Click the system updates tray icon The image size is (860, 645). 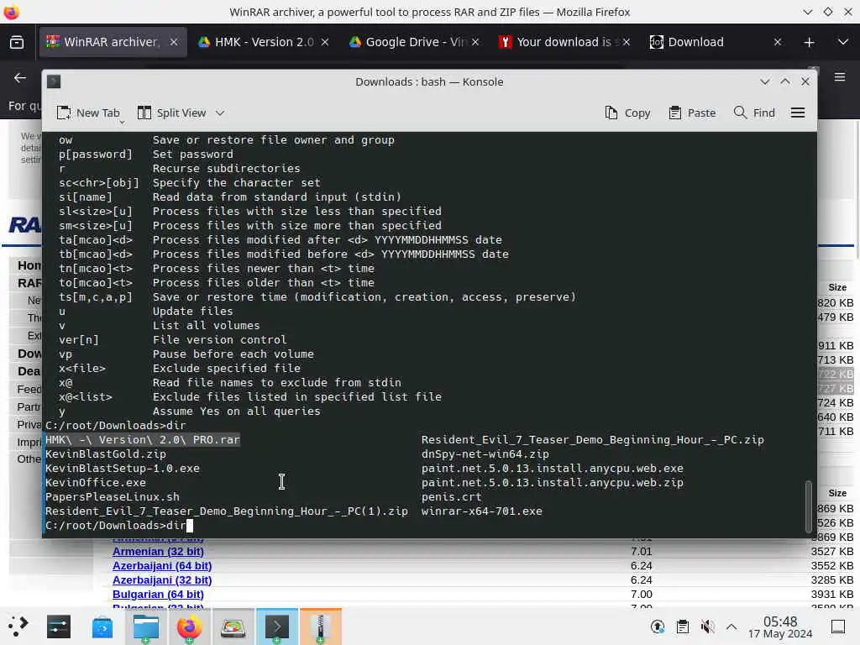coord(658,627)
